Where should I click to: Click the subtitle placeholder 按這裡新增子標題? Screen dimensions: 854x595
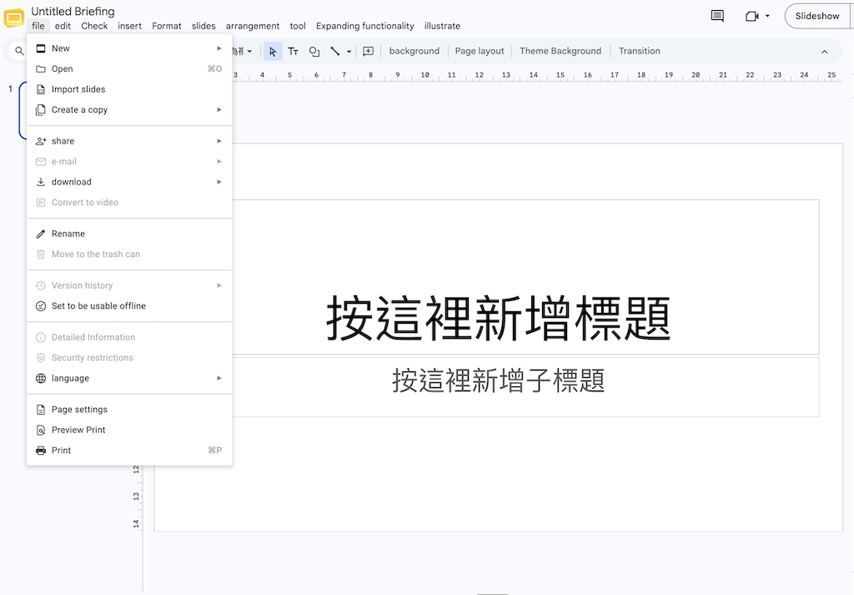[x=499, y=381]
